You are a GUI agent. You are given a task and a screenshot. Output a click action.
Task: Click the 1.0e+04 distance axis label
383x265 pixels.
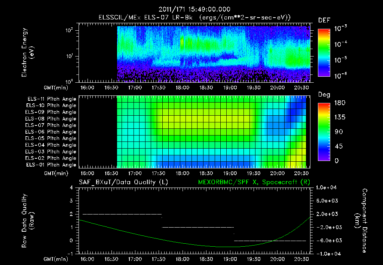click(326, 188)
